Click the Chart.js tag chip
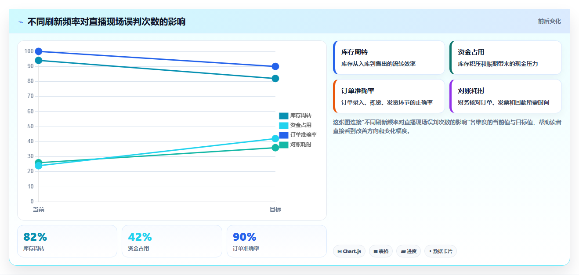Image resolution: width=579 pixels, height=275 pixels. pos(349,251)
